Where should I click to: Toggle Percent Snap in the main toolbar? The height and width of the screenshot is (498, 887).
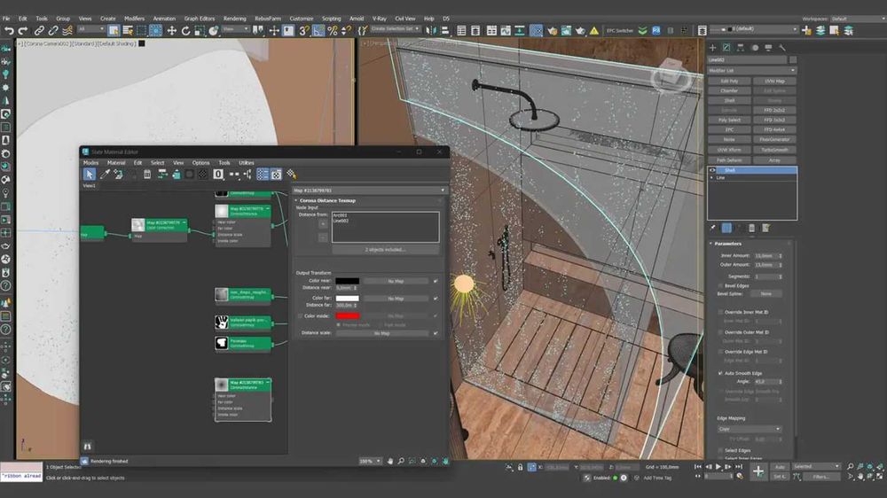point(333,30)
